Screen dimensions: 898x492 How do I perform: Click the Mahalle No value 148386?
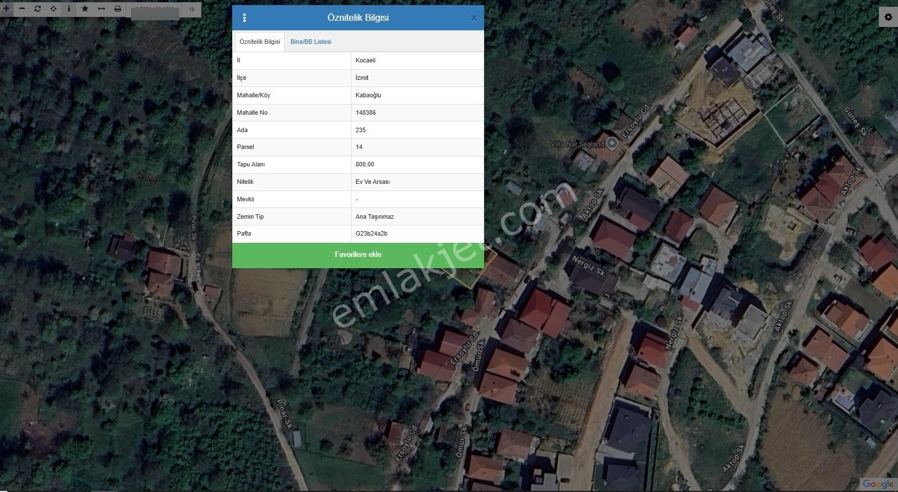365,112
